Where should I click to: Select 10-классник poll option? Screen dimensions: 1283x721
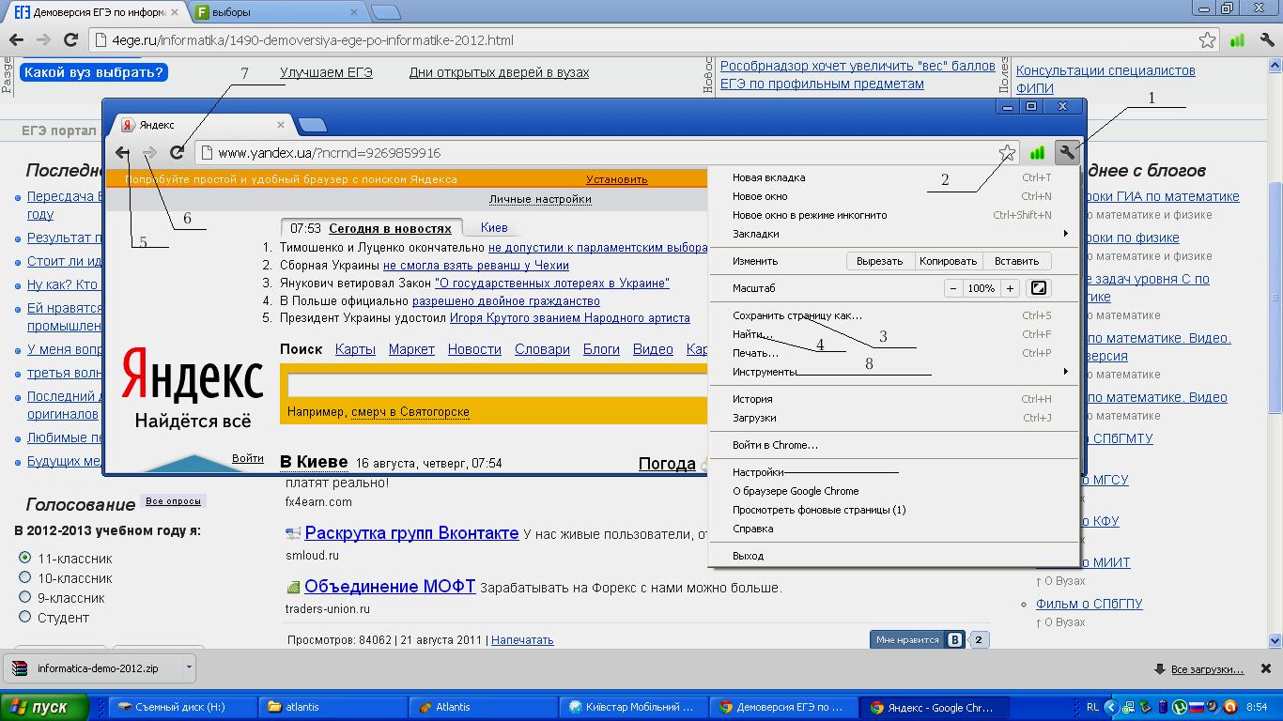(25, 577)
